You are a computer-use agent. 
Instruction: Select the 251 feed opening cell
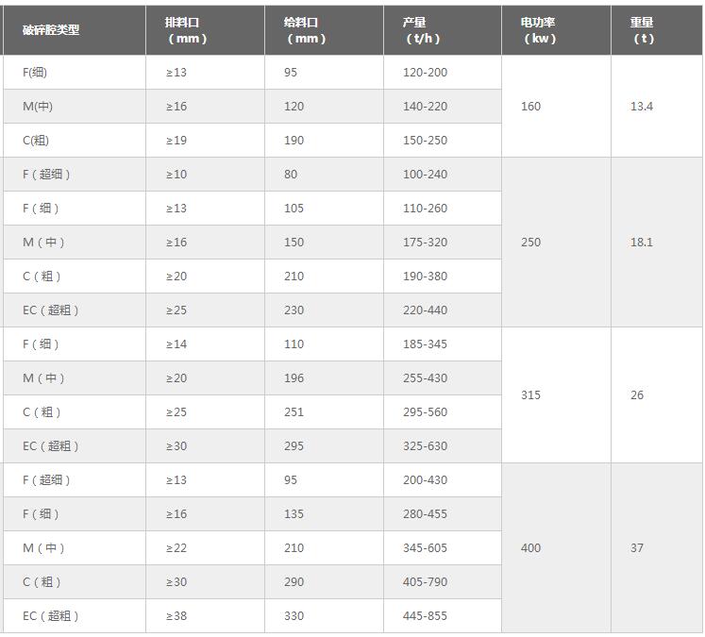[x=294, y=412]
